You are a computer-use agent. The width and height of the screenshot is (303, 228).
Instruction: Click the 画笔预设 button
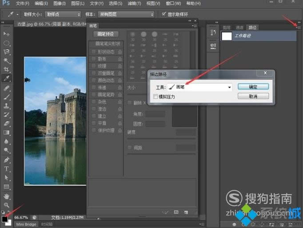[x=105, y=34]
